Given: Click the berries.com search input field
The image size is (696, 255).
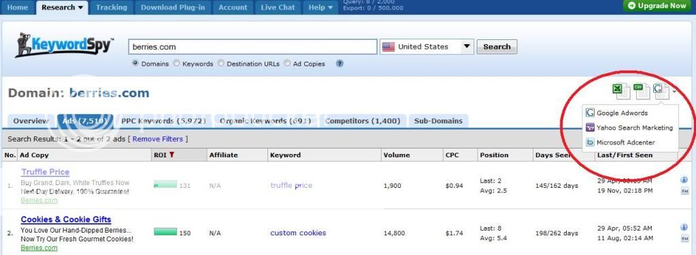Looking at the screenshot, I should coord(252,47).
